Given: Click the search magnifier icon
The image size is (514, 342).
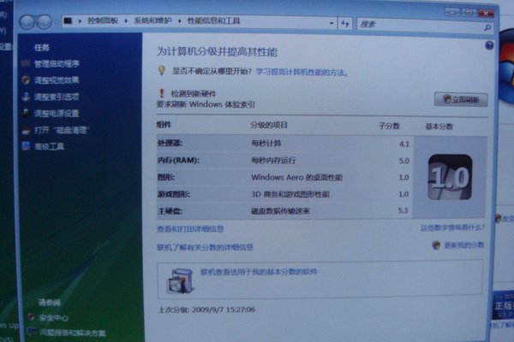Looking at the screenshot, I should click(487, 28).
